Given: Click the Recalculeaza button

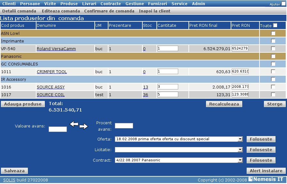Looking at the screenshot, I should point(224,104).
